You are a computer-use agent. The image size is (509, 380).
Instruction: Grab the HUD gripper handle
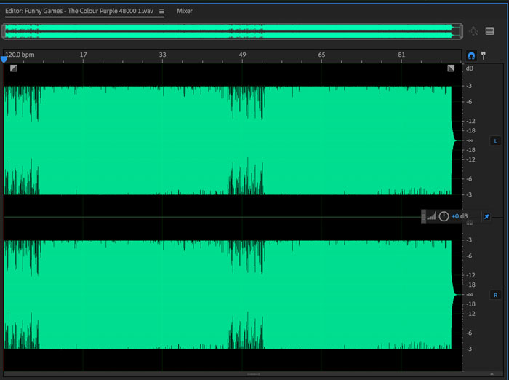(423, 216)
